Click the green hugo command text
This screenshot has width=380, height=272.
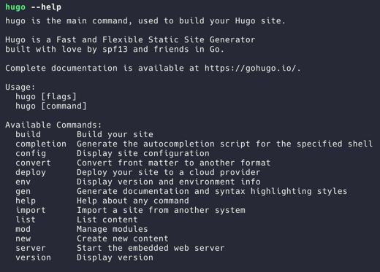tap(15, 7)
